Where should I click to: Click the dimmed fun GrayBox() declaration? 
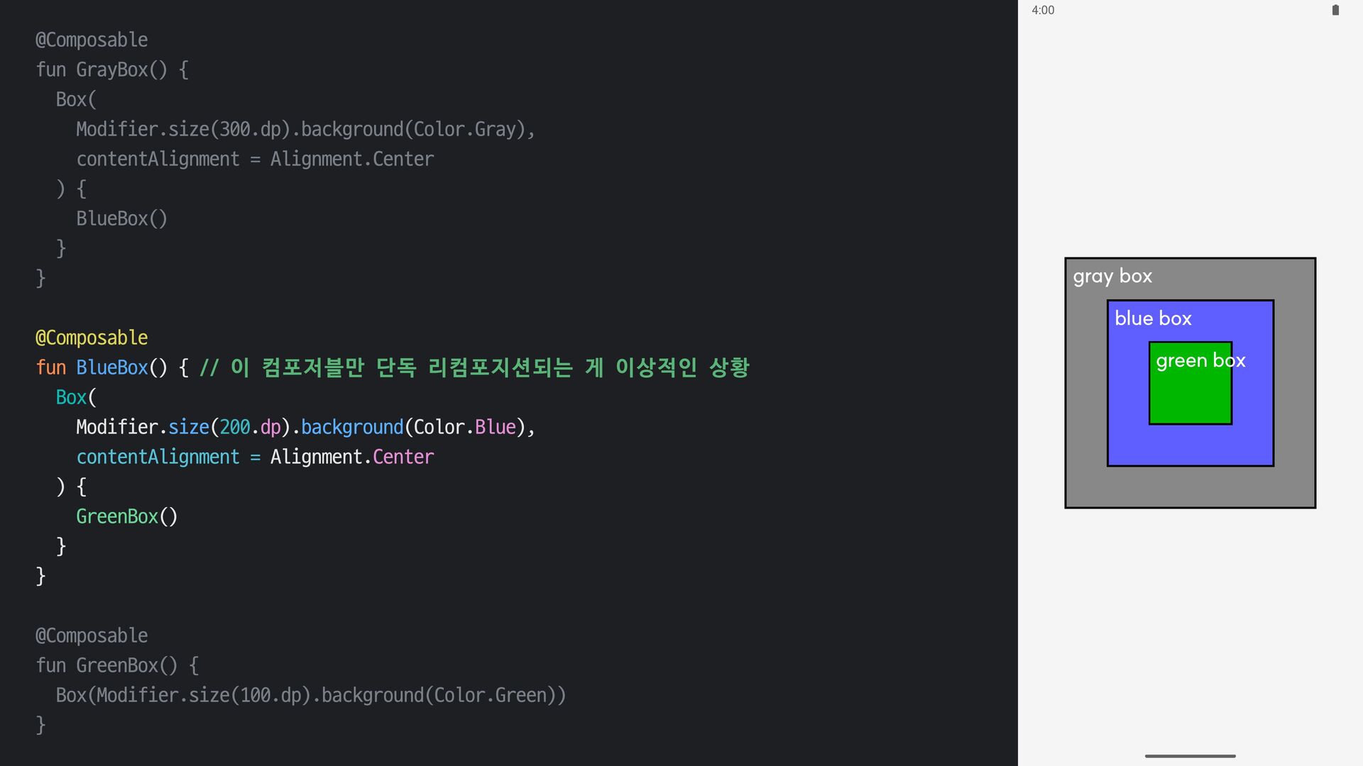click(x=111, y=70)
